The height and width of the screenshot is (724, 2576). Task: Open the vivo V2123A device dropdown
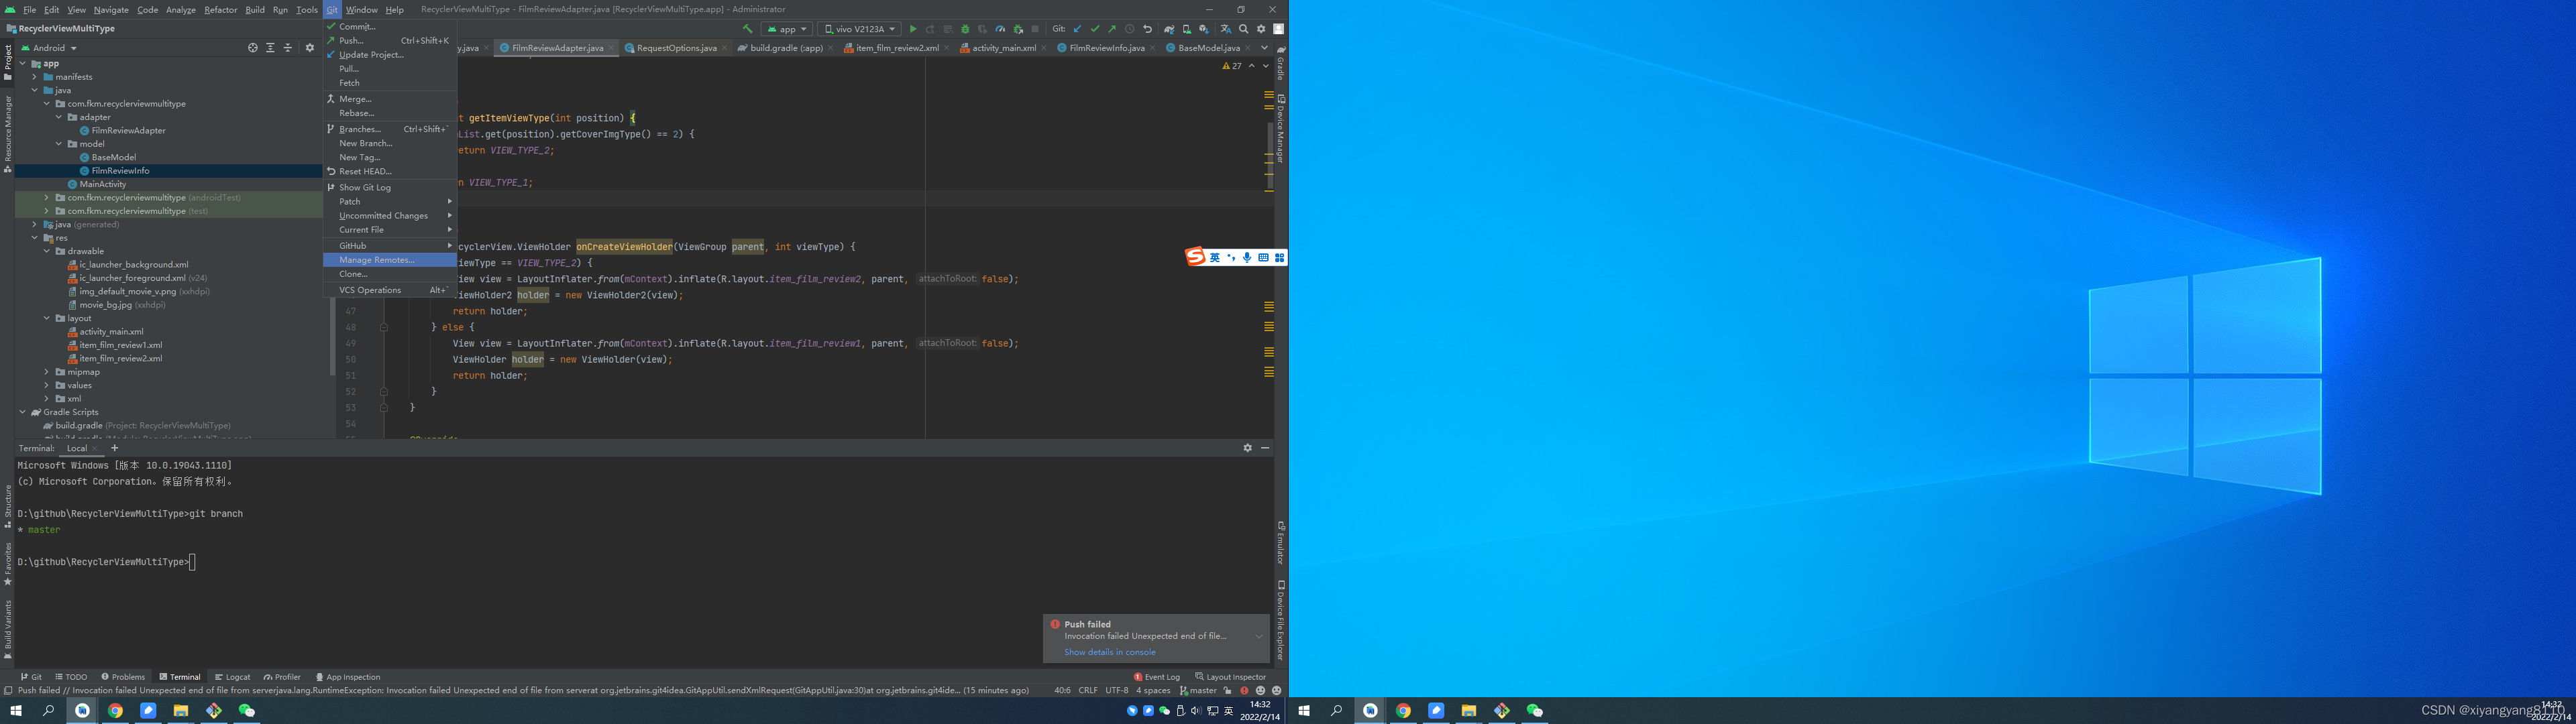tap(860, 29)
